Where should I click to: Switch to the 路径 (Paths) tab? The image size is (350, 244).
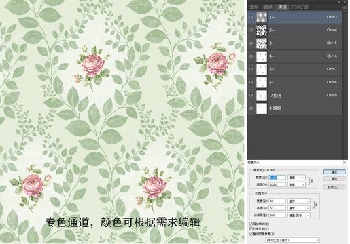pos(268,7)
